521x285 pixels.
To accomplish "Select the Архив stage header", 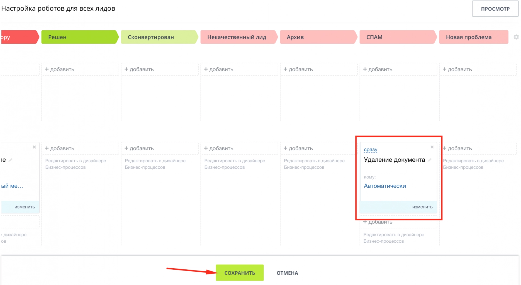I will pos(318,37).
